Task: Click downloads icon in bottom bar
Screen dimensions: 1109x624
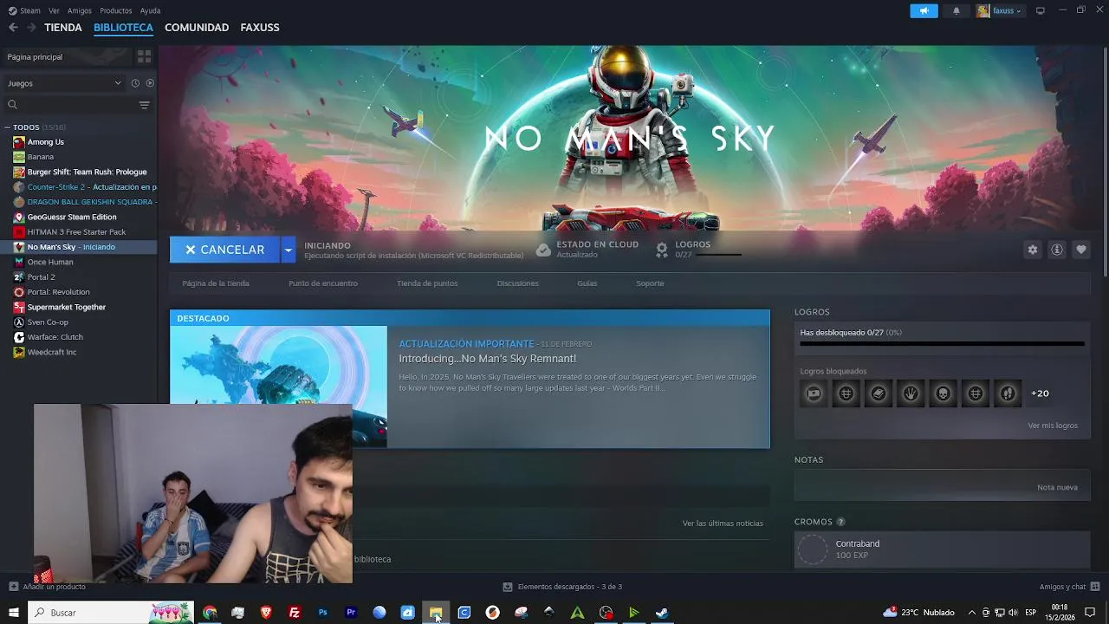Action: 508,587
